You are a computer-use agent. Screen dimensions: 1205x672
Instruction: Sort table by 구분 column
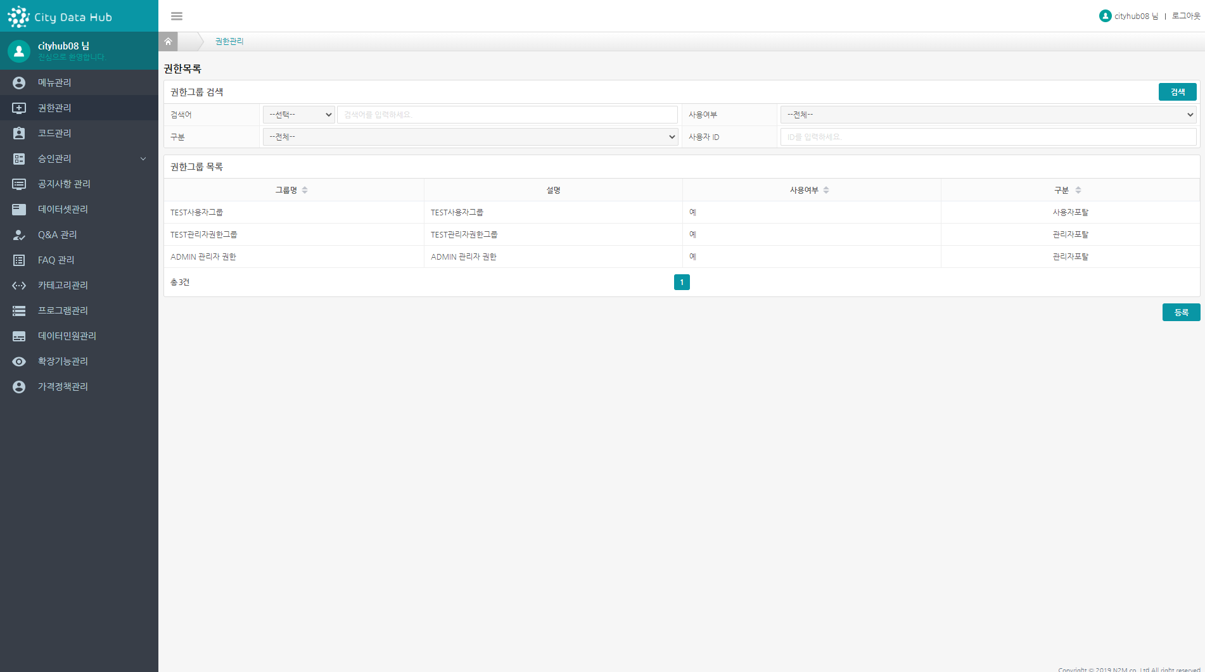[x=1078, y=190]
